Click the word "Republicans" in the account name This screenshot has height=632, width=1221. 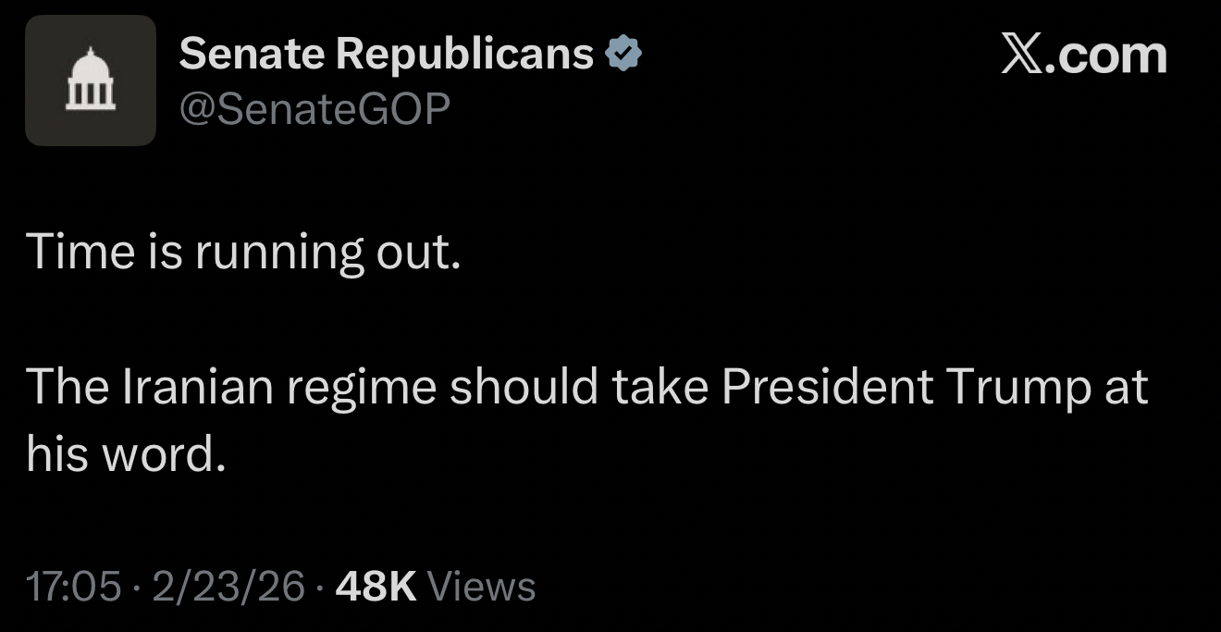point(464,55)
